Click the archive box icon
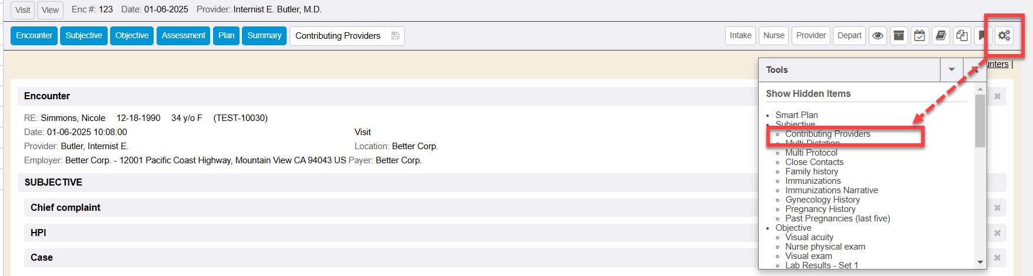1033x276 pixels. 899,36
